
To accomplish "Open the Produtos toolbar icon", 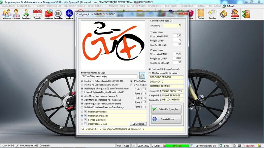I will pos(49,14).
